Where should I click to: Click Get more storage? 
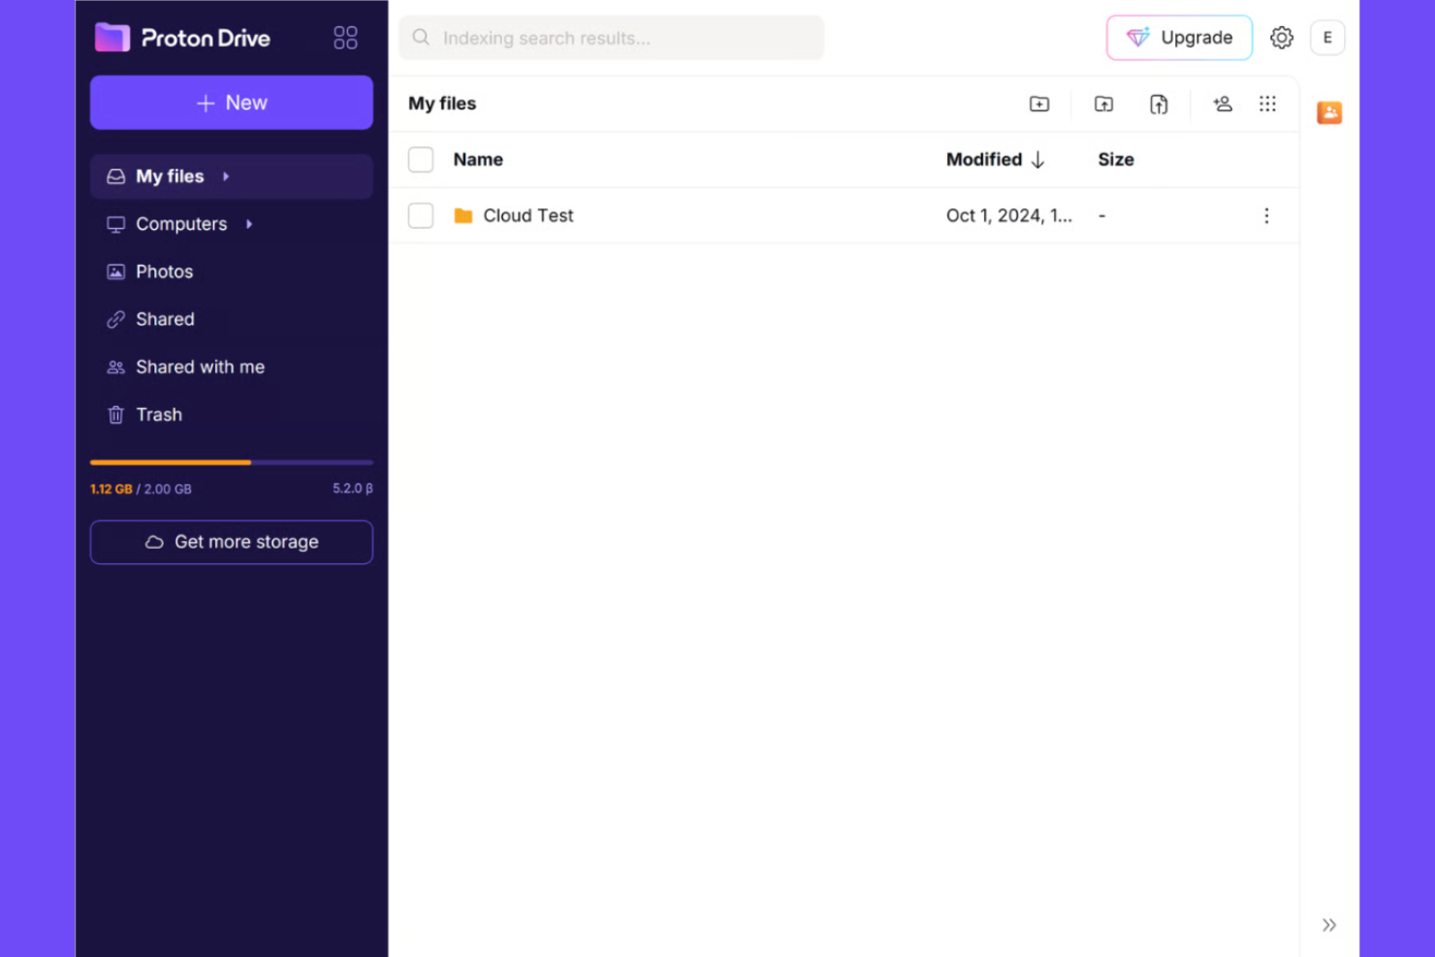pos(231,542)
